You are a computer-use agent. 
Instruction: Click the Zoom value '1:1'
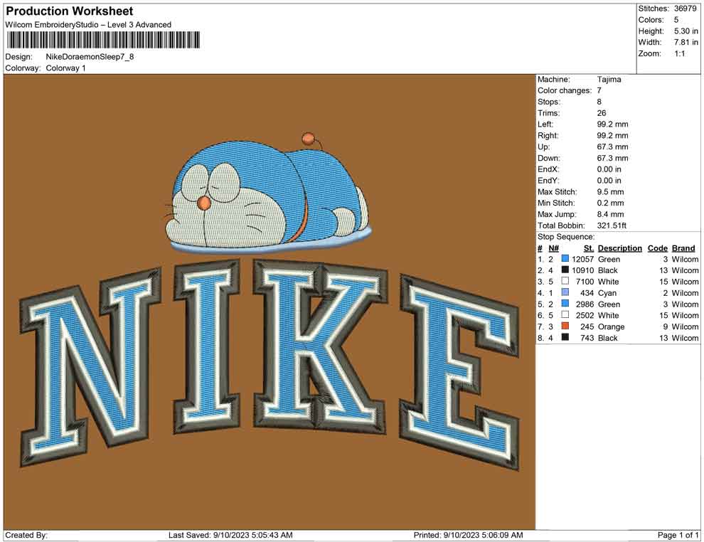(680, 53)
